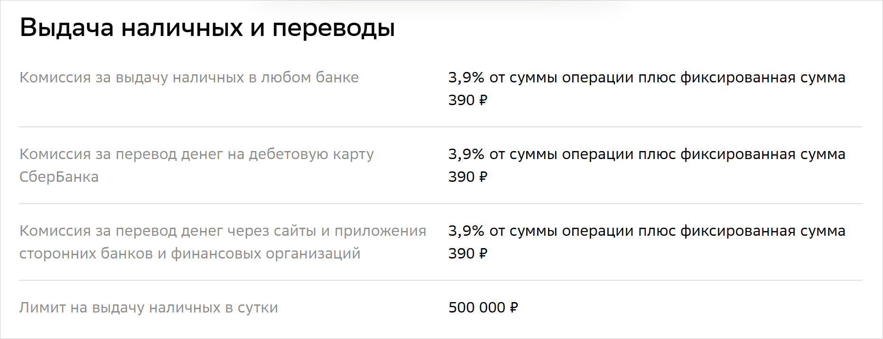Image resolution: width=883 pixels, height=339 pixels.
Task: Click the heading "Выдача наличных и переводы"
Action: point(207,27)
